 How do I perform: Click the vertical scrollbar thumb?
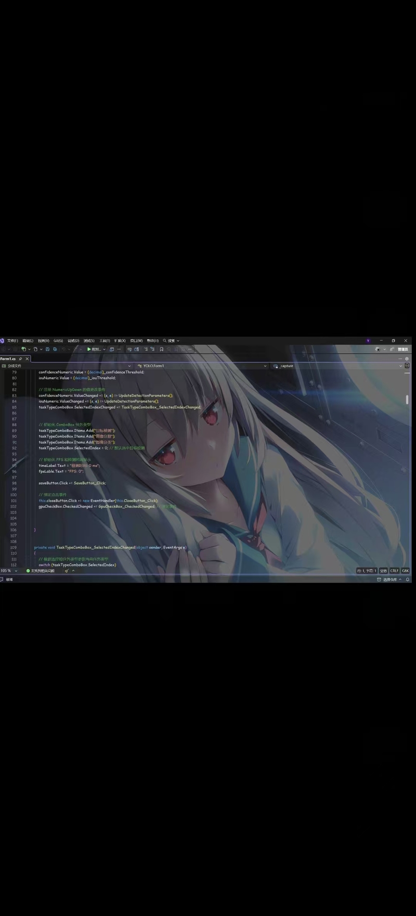click(x=407, y=399)
